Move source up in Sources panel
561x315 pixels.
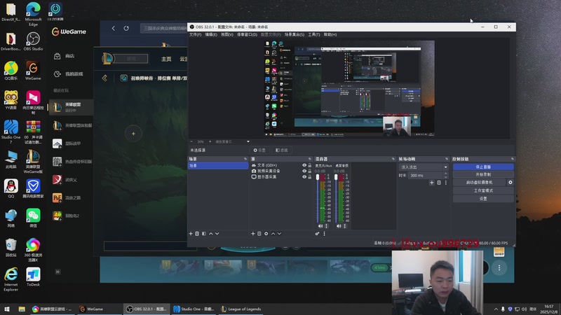[x=273, y=234]
